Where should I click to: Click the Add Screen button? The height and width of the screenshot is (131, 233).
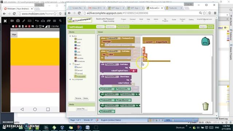(111, 27)
